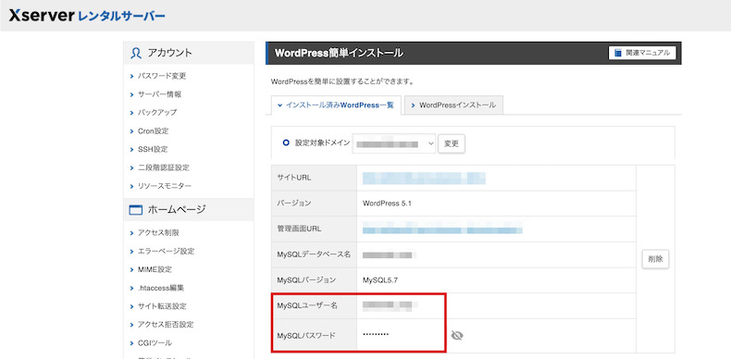This screenshot has width=731, height=359.
Task: Open パスワード変更 in sidebar
Action: point(162,76)
